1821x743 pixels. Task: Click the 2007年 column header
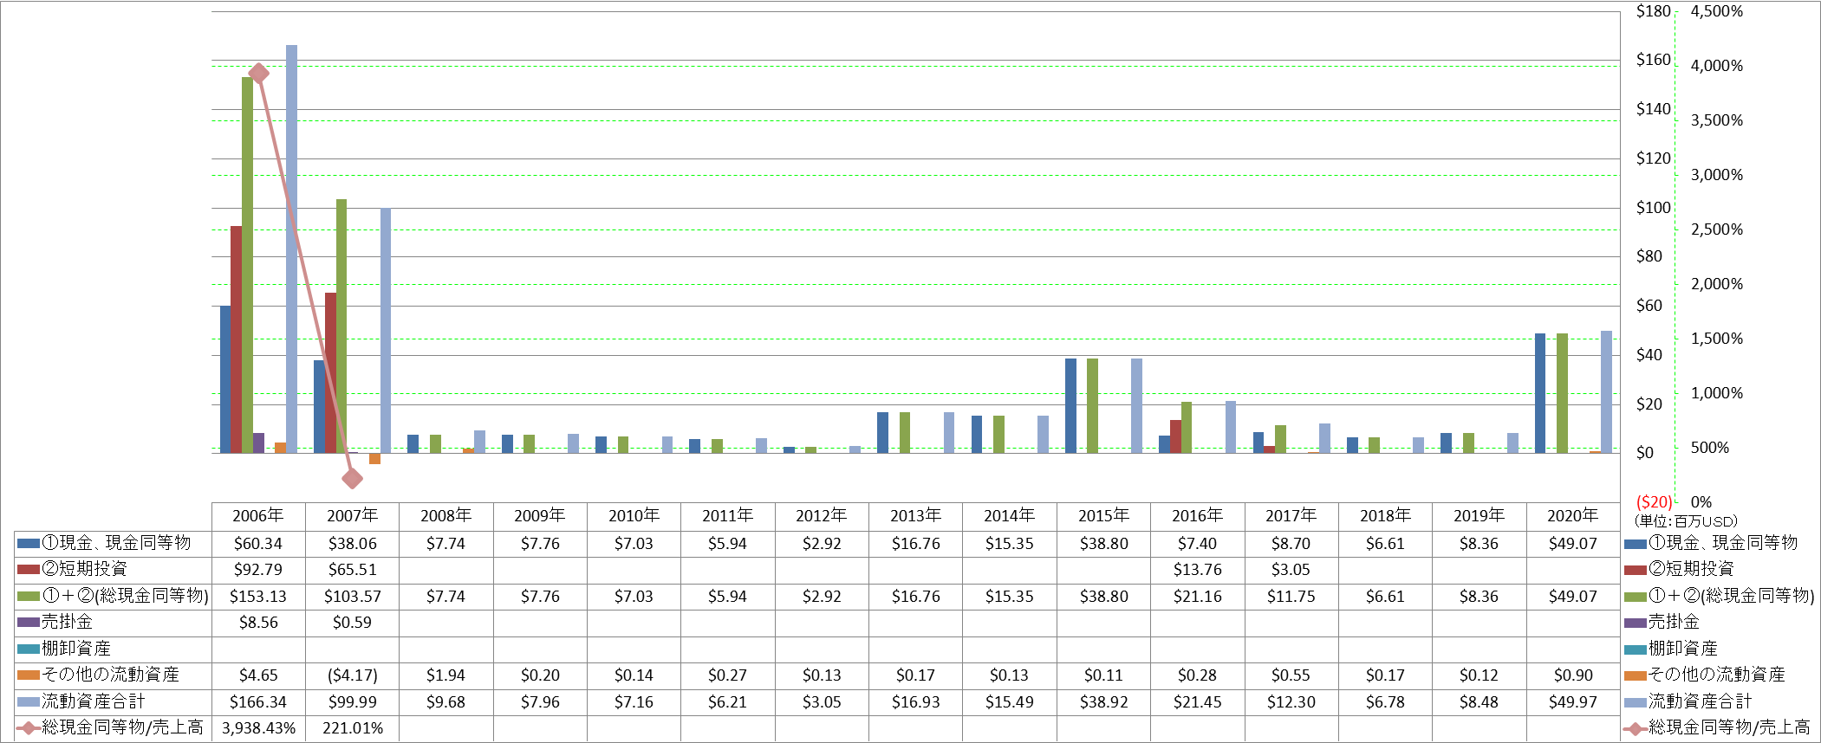[x=352, y=516]
